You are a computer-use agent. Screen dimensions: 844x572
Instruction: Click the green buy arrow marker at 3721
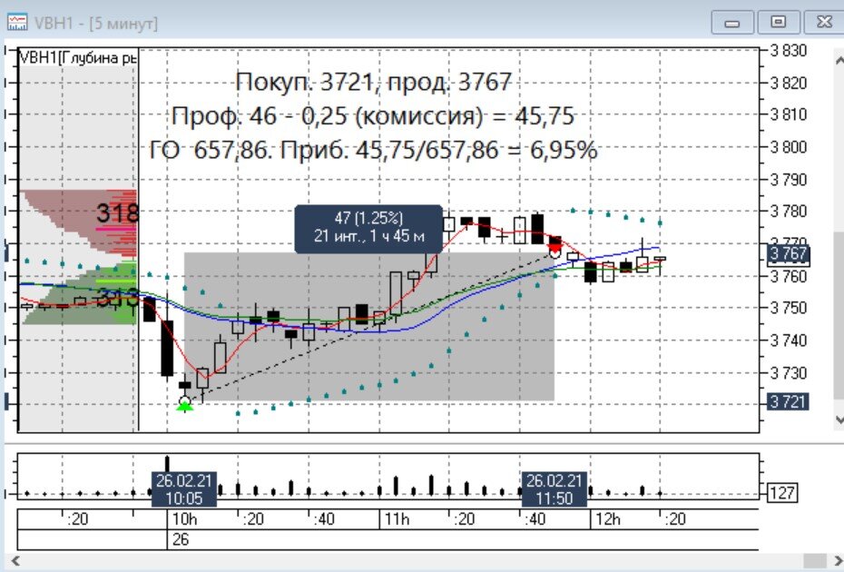(x=184, y=406)
